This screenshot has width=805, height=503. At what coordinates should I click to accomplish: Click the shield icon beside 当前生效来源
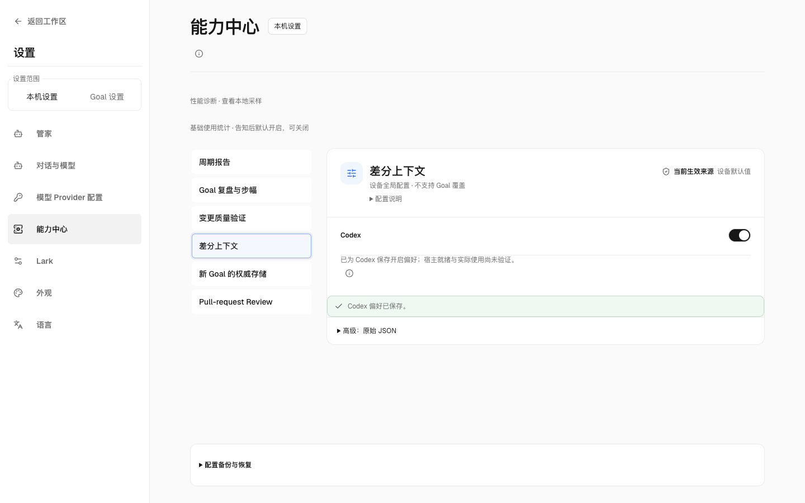pyautogui.click(x=666, y=172)
